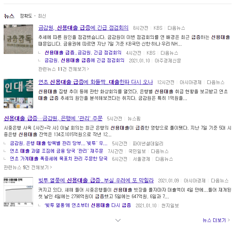Viewport: 236px width, 226px height.
Task: Expand 관련뉴스 11건 전체보기
Action: [64, 69]
